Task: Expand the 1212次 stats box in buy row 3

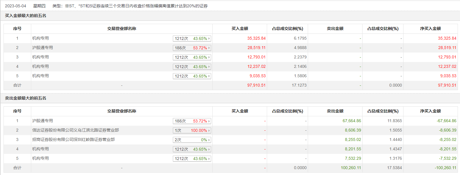Action: [192, 57]
